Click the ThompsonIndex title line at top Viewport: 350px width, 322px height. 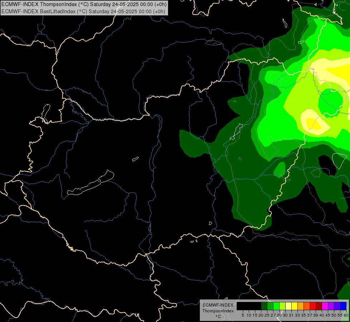click(84, 4)
